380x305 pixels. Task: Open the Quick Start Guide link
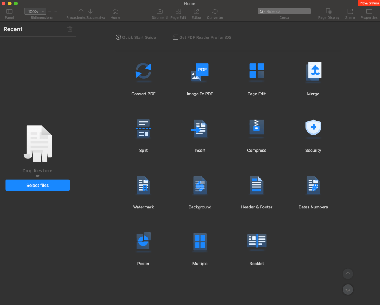(x=136, y=37)
